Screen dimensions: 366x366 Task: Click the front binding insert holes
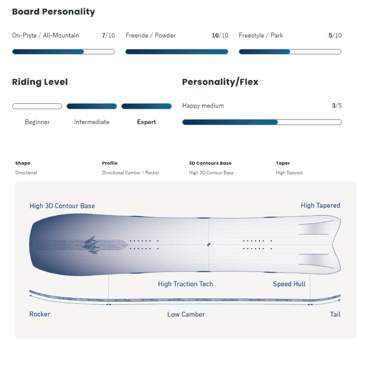point(144,245)
